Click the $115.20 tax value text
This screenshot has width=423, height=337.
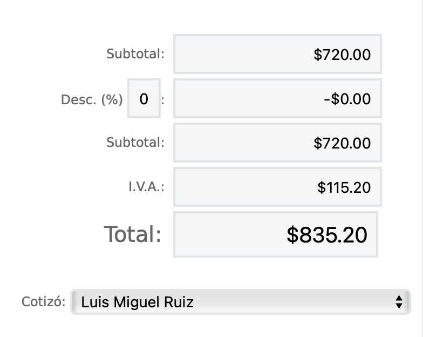pos(344,187)
